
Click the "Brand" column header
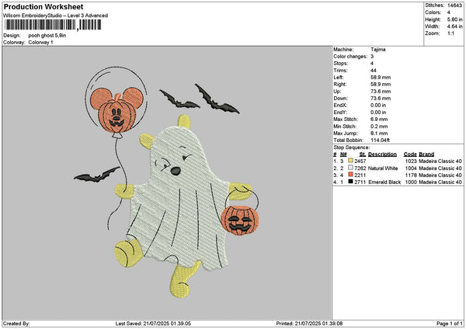[426, 154]
